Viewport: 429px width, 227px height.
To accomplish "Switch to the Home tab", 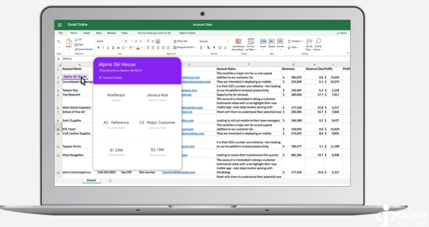I will point(74,33).
